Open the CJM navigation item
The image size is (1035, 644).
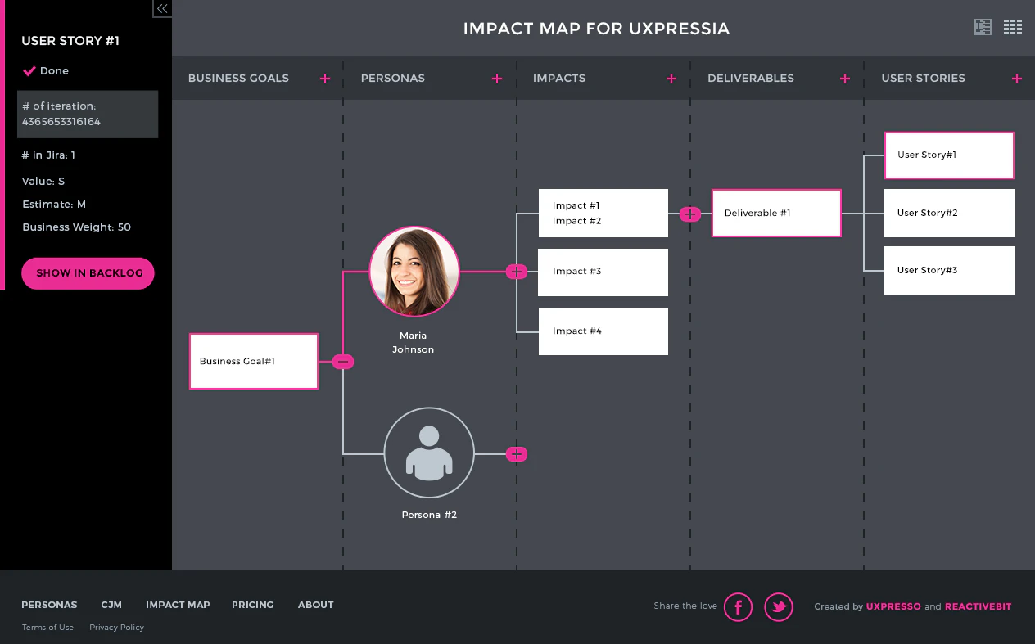tap(111, 605)
